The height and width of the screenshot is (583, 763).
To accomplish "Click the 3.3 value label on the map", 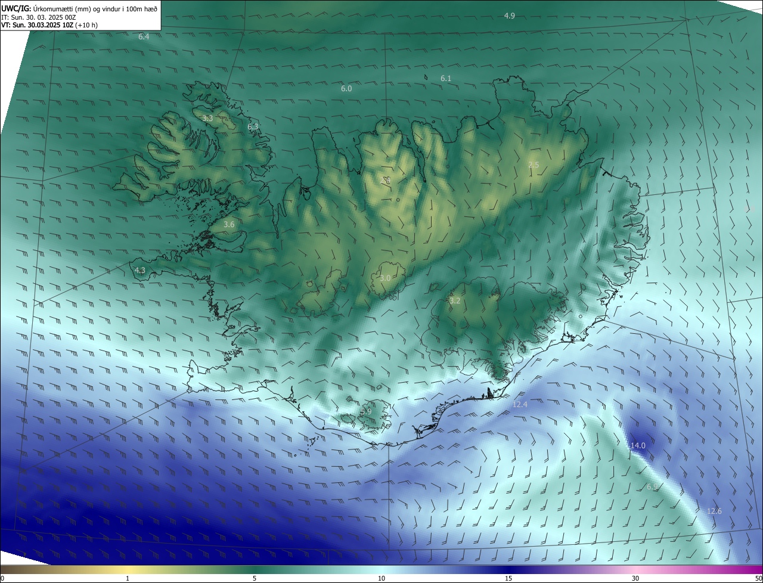I will pyautogui.click(x=207, y=119).
